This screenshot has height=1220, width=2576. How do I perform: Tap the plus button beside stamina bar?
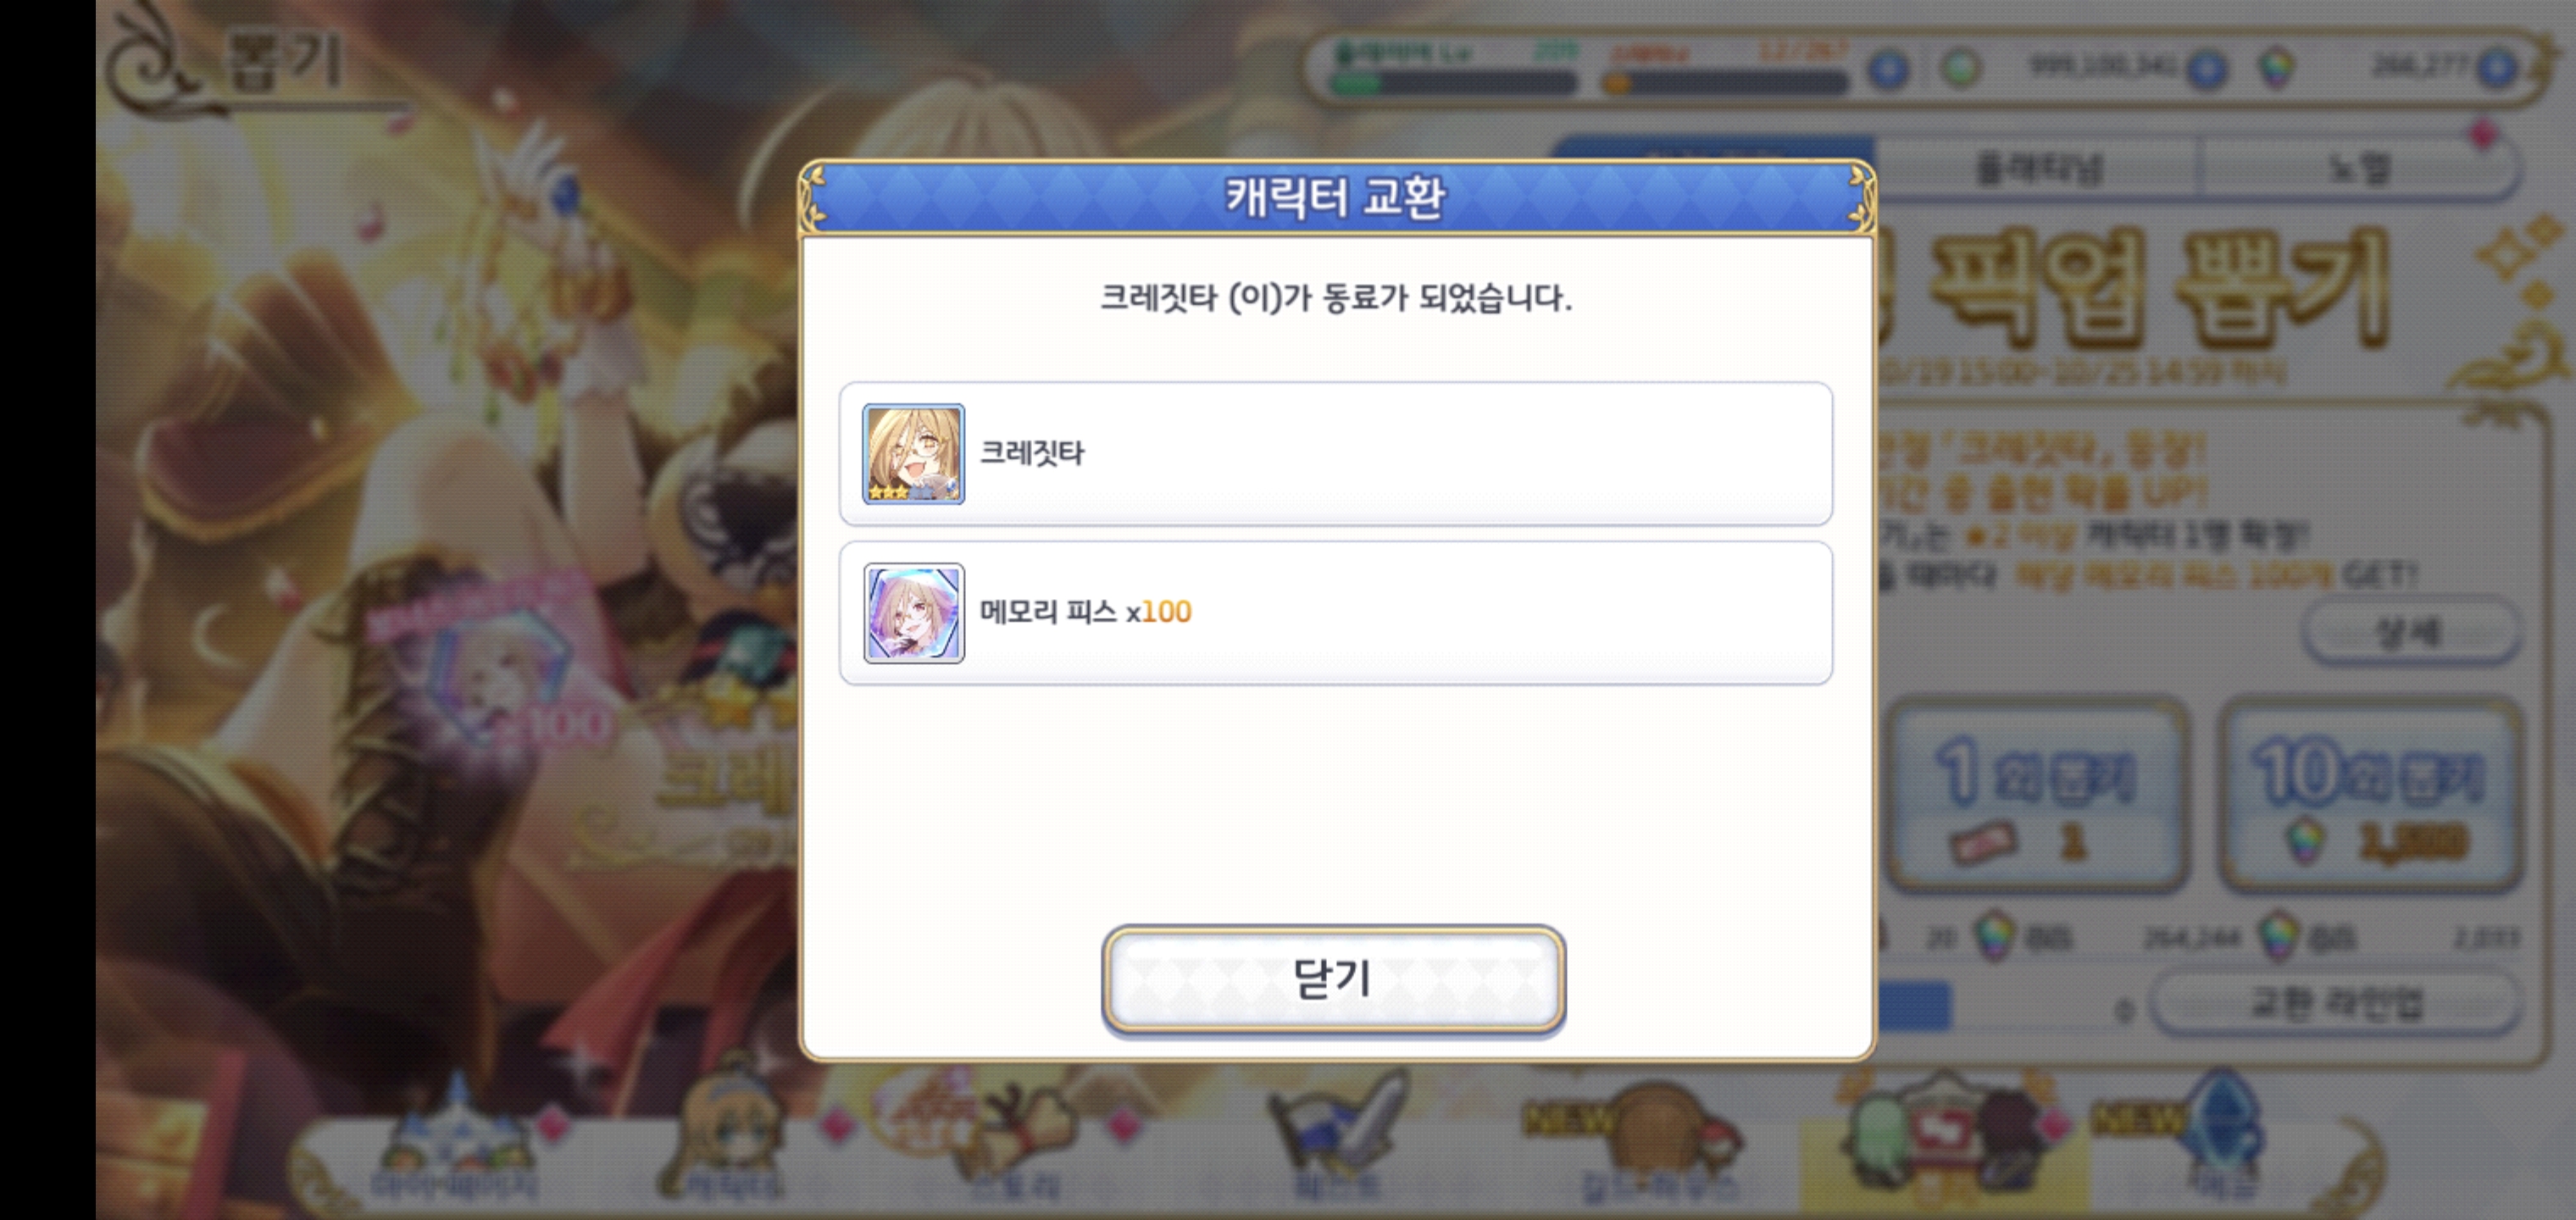click(1888, 68)
